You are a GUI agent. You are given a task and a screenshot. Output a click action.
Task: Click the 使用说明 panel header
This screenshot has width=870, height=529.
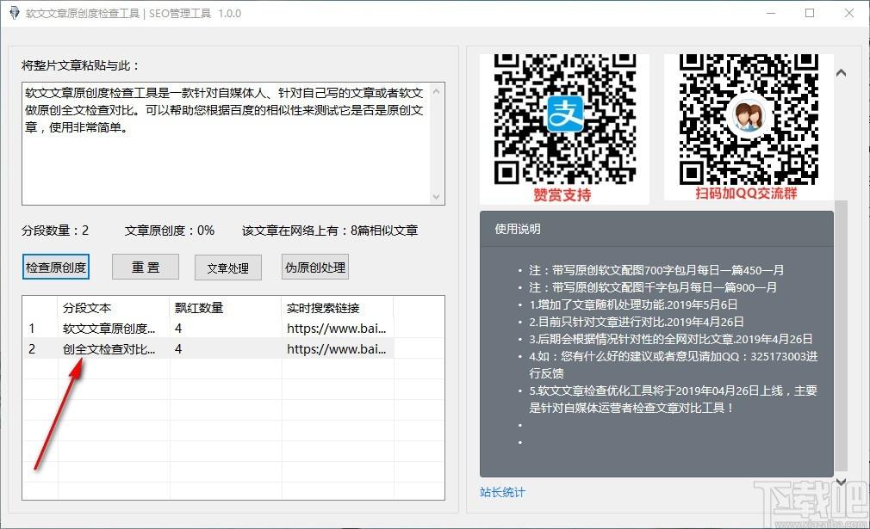[x=656, y=229]
